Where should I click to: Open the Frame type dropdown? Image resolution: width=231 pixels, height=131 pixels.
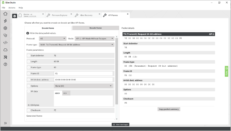(77, 45)
